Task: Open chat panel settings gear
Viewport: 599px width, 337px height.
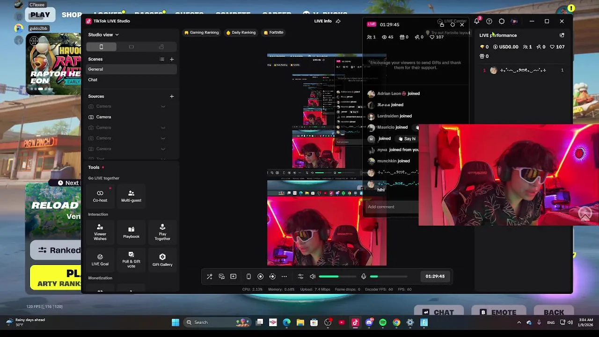Action: [x=452, y=24]
